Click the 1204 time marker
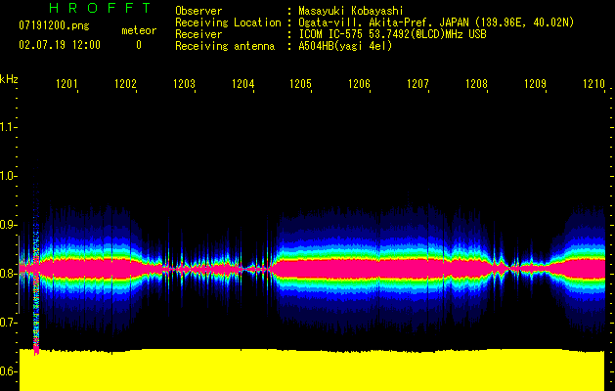The width and height of the screenshot is (615, 391). 242,84
